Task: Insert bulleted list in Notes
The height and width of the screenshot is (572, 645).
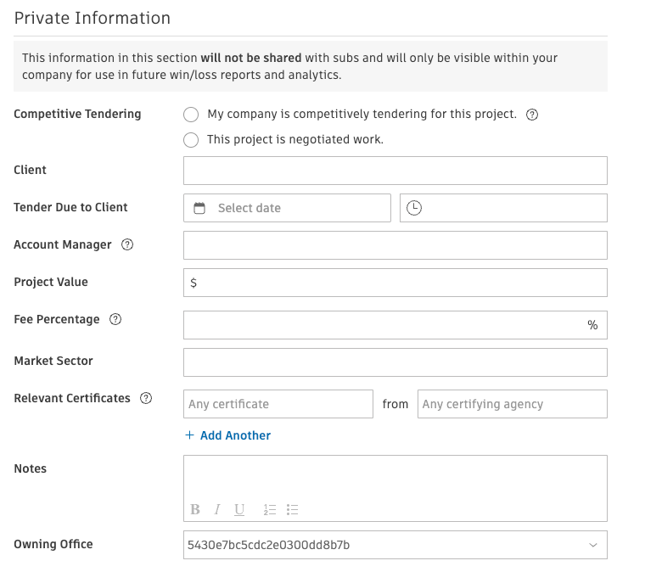Action: coord(292,509)
